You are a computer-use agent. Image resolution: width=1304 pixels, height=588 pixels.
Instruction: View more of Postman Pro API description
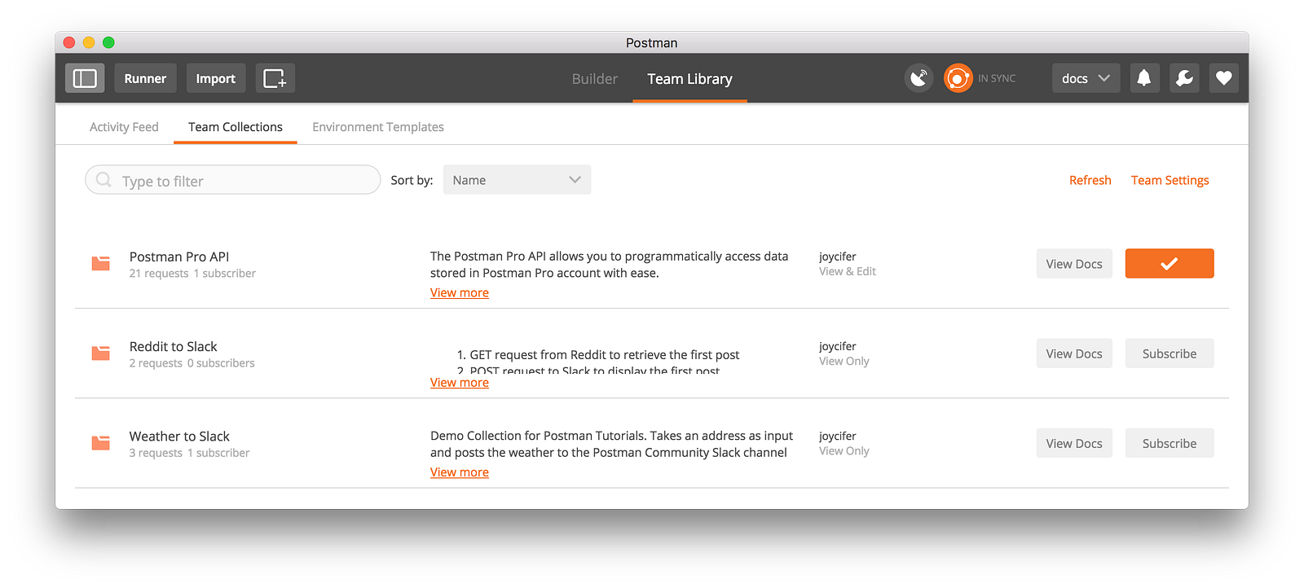coord(460,293)
